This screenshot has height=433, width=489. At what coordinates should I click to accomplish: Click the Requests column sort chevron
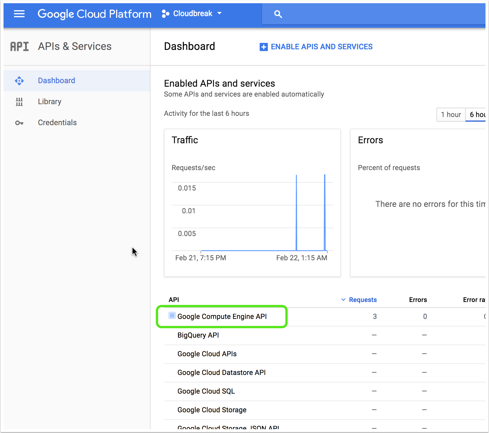tap(343, 300)
